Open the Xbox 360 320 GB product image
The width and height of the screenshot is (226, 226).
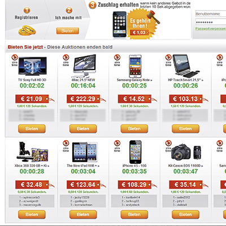click(x=32, y=152)
